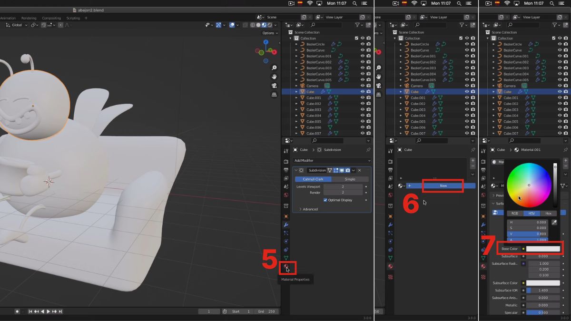Open Texture Properties tab in middle screenshot
571x321 pixels.
[x=390, y=277]
